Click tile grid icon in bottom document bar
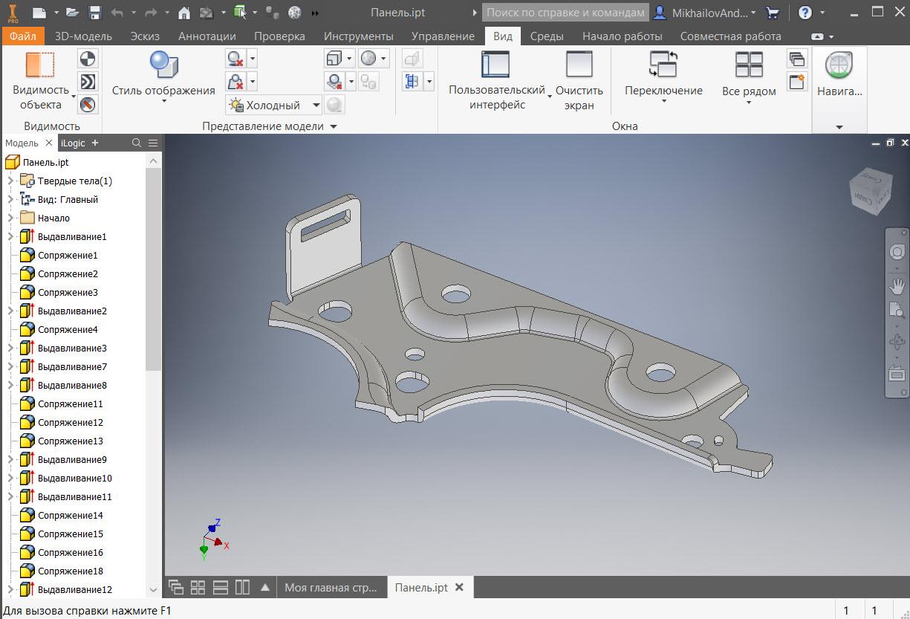Screen dimensions: 910x619 [198, 587]
